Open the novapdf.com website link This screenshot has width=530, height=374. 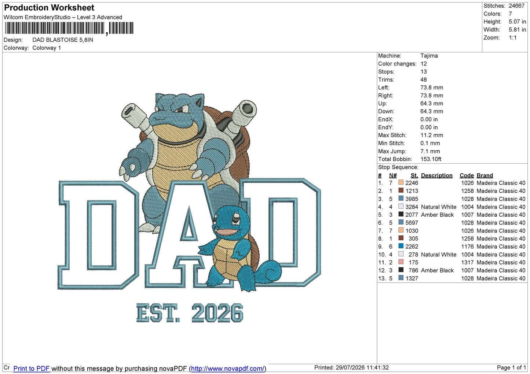pyautogui.click(x=227, y=369)
